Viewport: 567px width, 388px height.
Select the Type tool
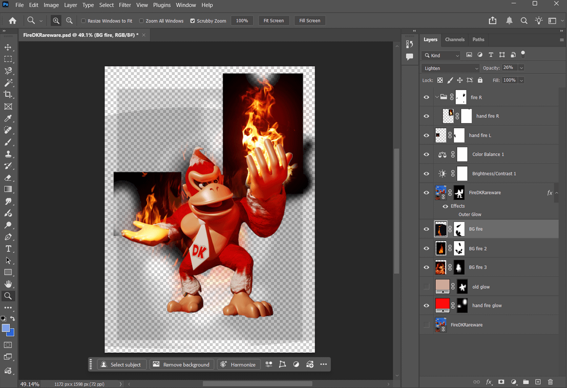coord(8,249)
